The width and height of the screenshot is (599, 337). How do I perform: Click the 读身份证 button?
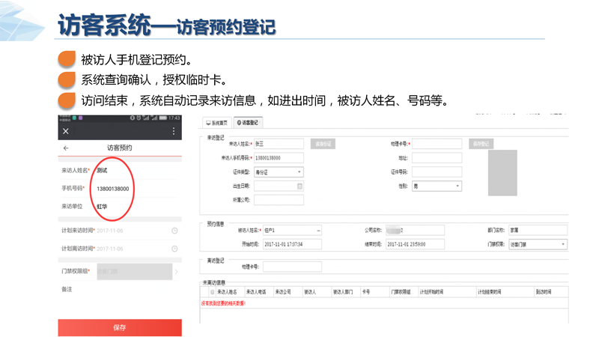[x=322, y=144]
